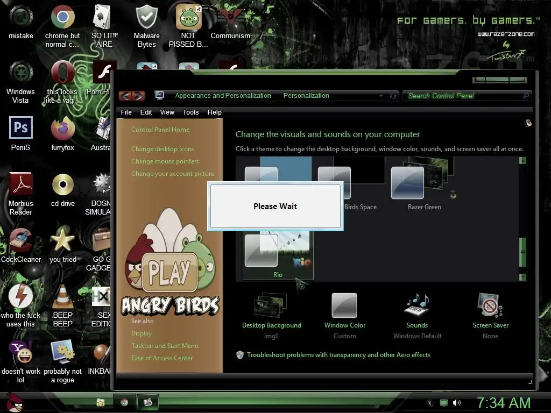Click 'Appearance and Personalization' breadcrumb
The image size is (551, 413).
[223, 96]
